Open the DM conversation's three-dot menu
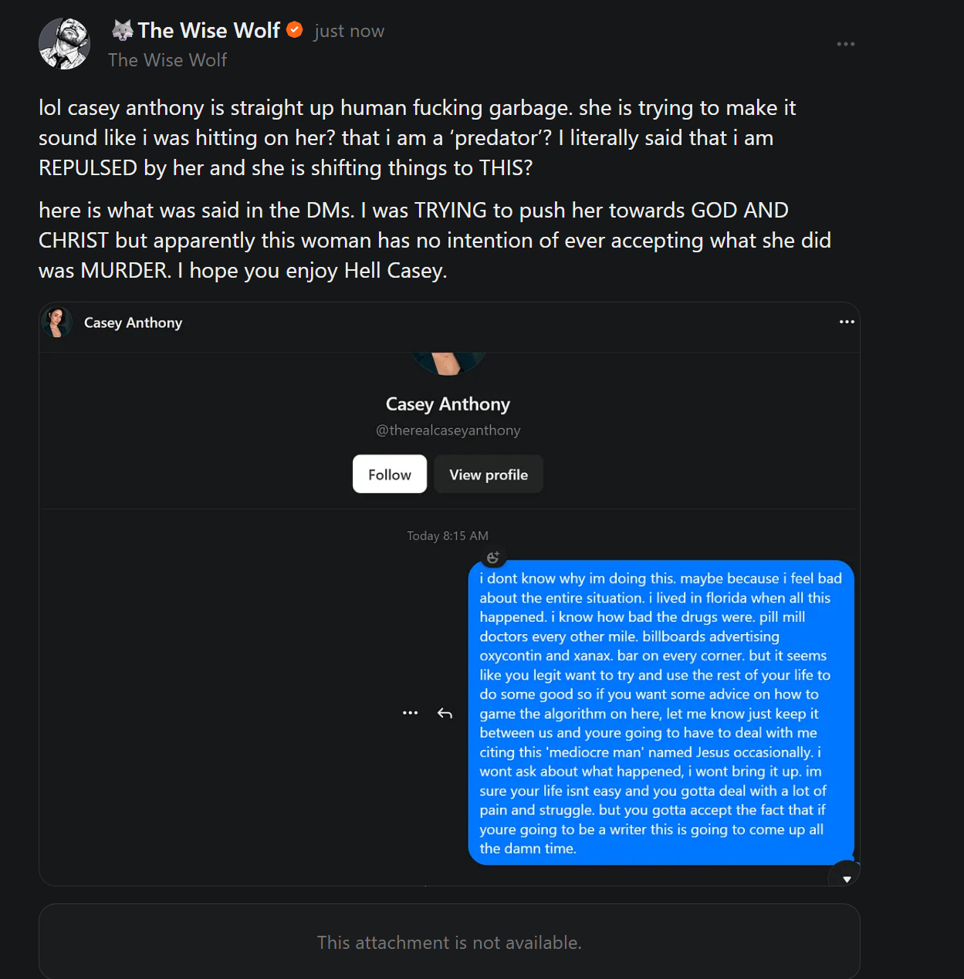Image resolution: width=964 pixels, height=979 pixels. [x=847, y=322]
